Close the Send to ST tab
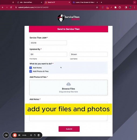137x140 pixels. (69, 2)
